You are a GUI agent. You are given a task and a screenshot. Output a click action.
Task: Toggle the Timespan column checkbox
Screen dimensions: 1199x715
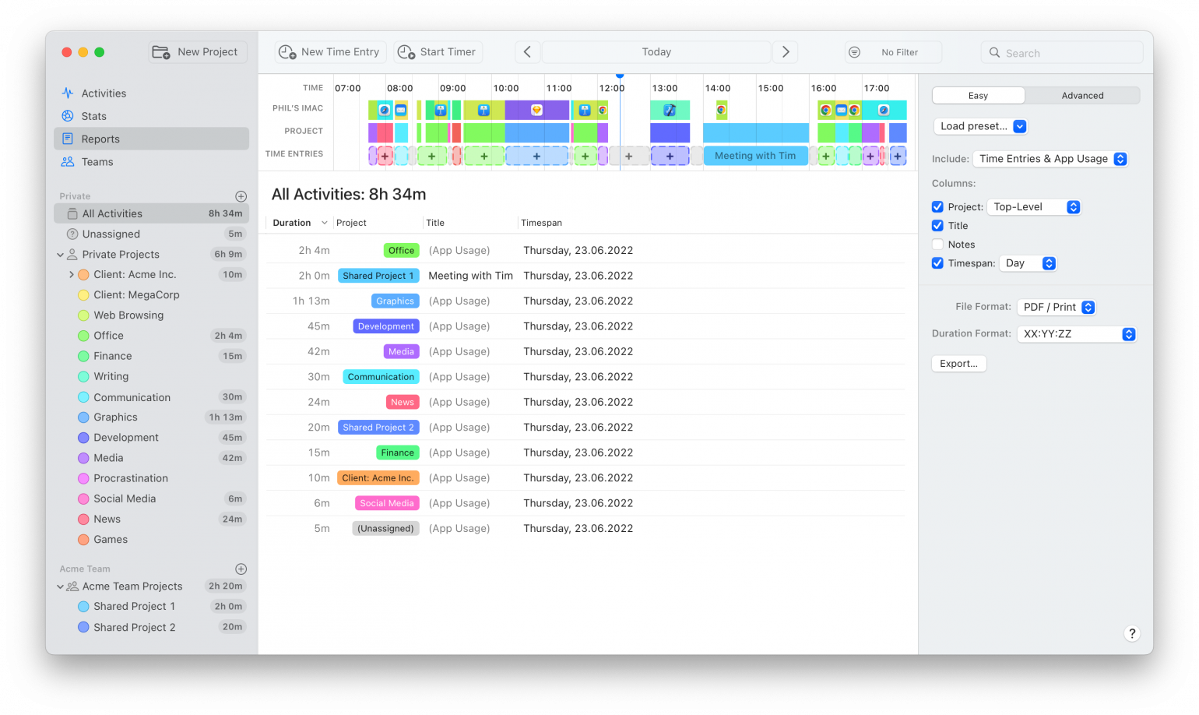point(937,262)
